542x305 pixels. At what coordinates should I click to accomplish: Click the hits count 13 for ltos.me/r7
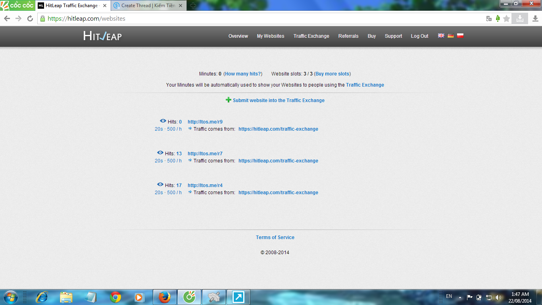[179, 154]
